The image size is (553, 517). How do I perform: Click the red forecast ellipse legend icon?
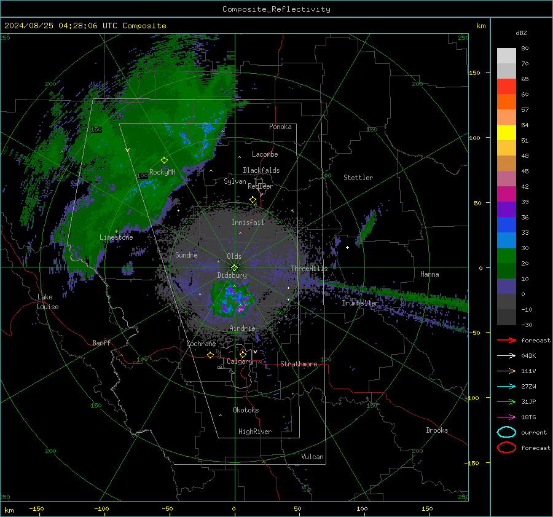tap(506, 448)
